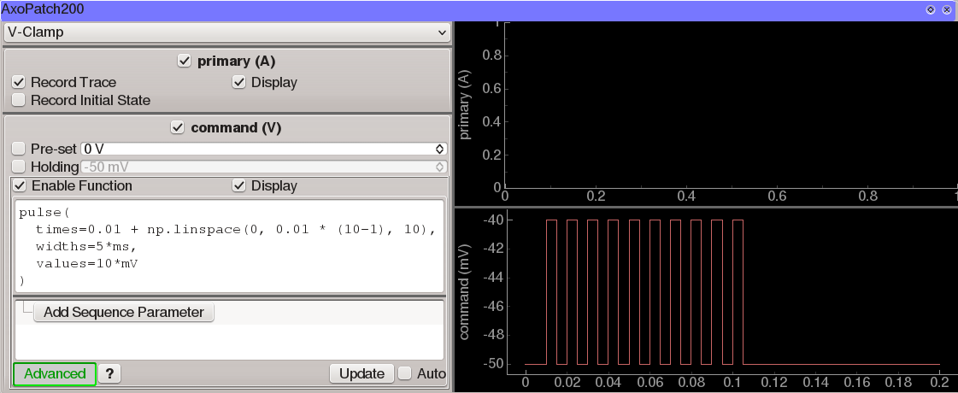This screenshot has width=958, height=393.
Task: Enable Record Initial State
Action: [19, 100]
